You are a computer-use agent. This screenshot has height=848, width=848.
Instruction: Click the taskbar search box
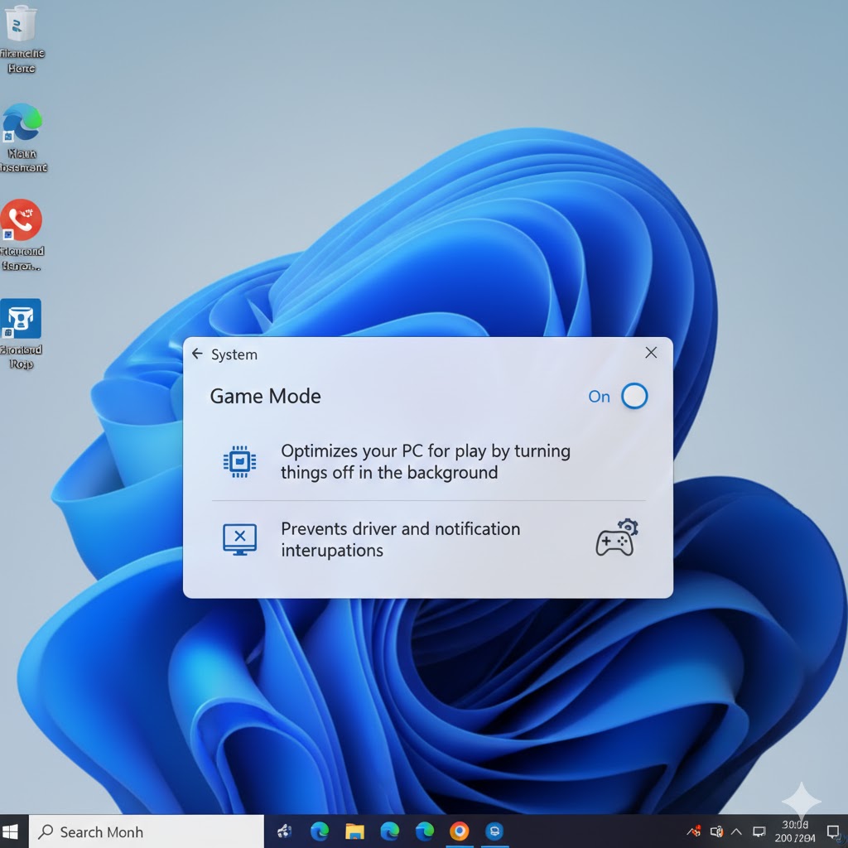click(147, 831)
